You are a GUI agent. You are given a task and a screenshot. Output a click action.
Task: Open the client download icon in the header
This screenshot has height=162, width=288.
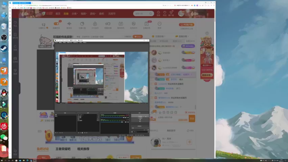pos(171,13)
